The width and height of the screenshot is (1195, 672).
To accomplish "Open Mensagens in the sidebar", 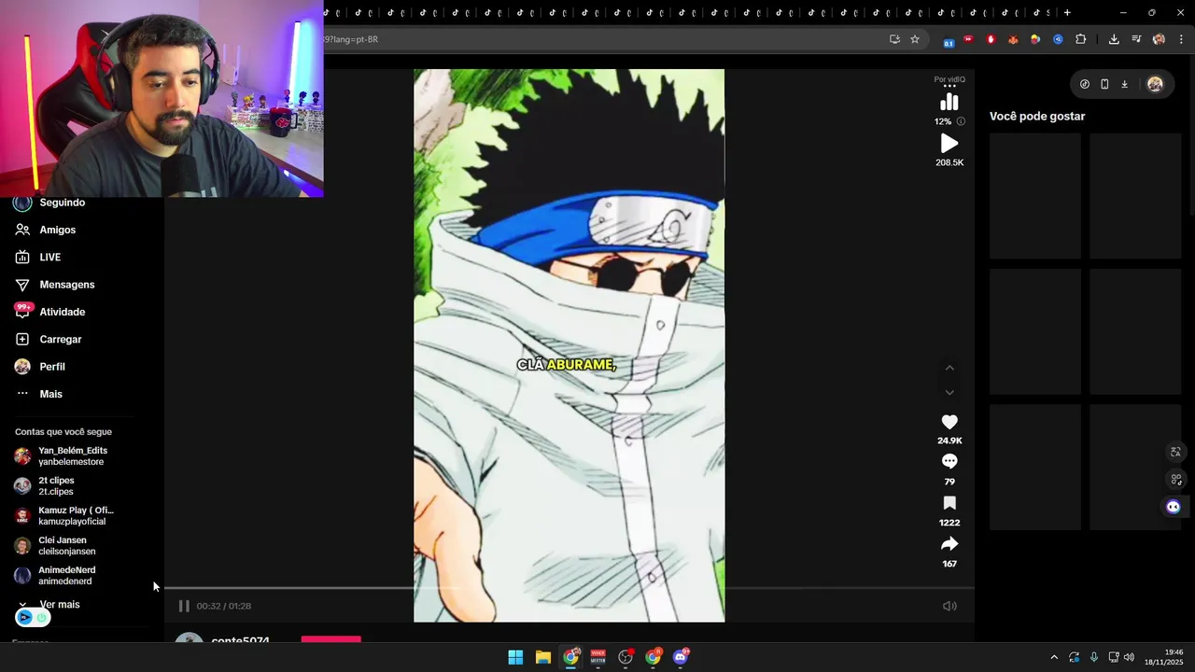I will pyautogui.click(x=66, y=285).
